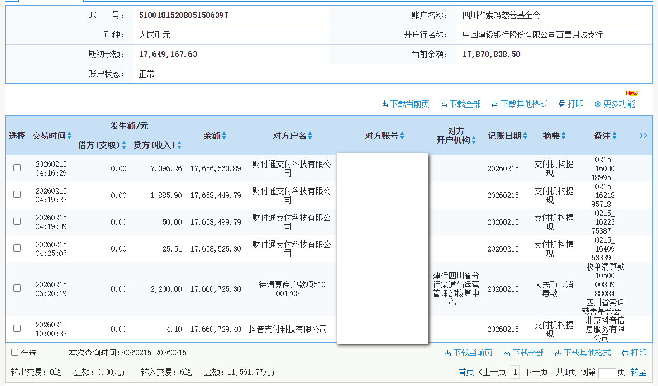Check the 抖音支付科技有限公司 row checkbox
The image size is (658, 386).
click(x=17, y=329)
